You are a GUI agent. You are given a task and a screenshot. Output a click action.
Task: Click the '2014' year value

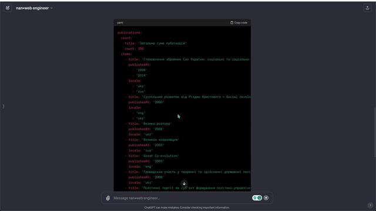click(142, 76)
